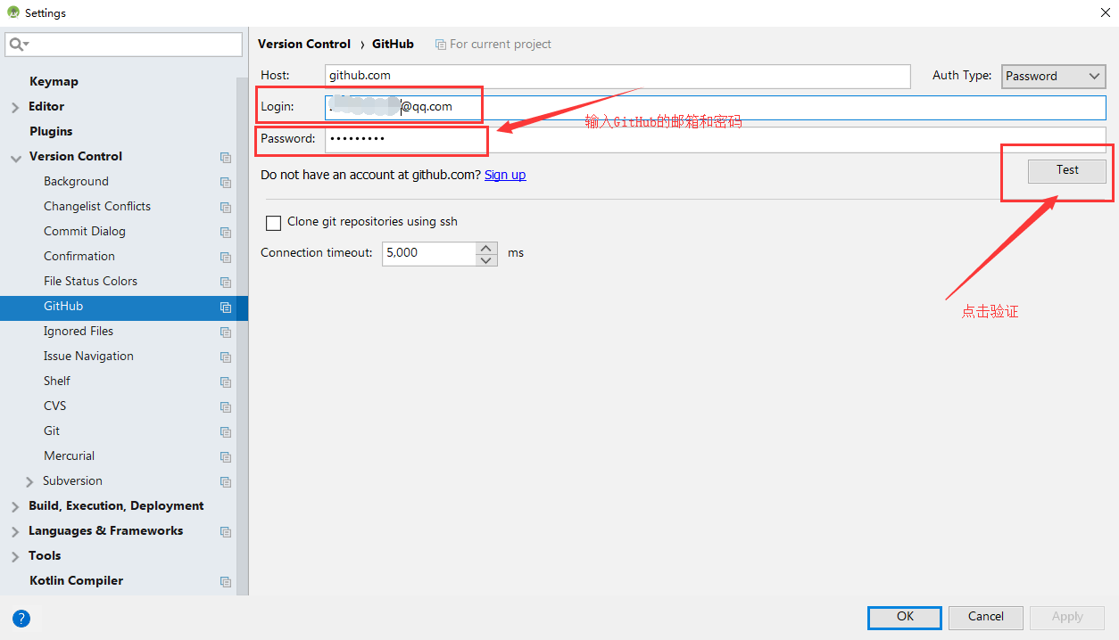Collapse the Version Control node
The height and width of the screenshot is (640, 1119).
click(15, 157)
